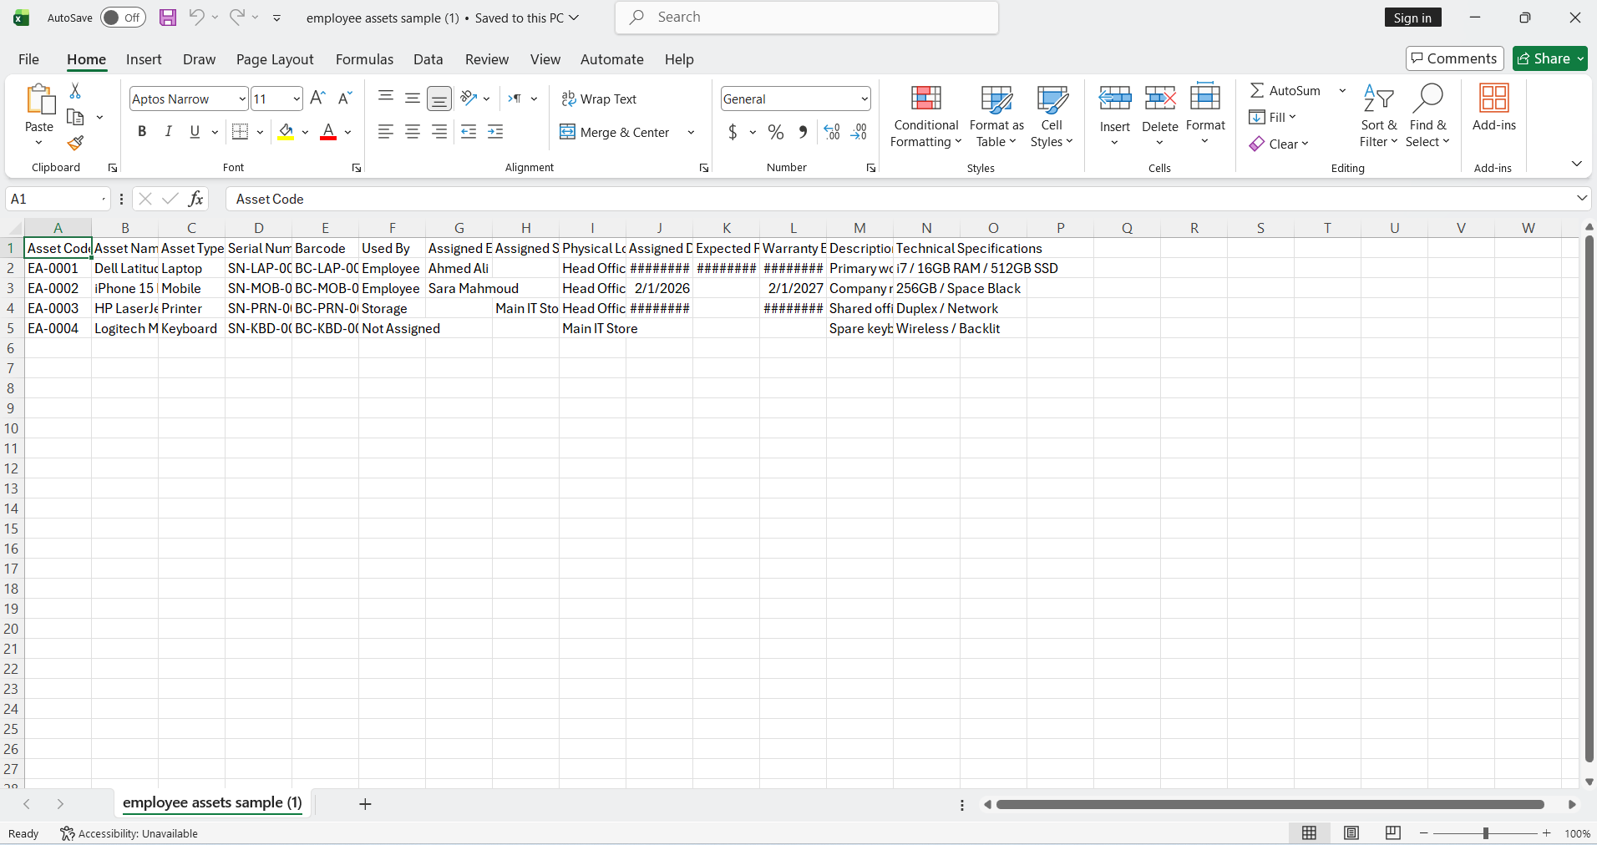The image size is (1597, 845).
Task: Increase font size with the large A icon
Action: pyautogui.click(x=317, y=99)
